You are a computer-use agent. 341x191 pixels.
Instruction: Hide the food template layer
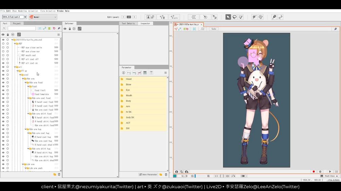click(3, 94)
